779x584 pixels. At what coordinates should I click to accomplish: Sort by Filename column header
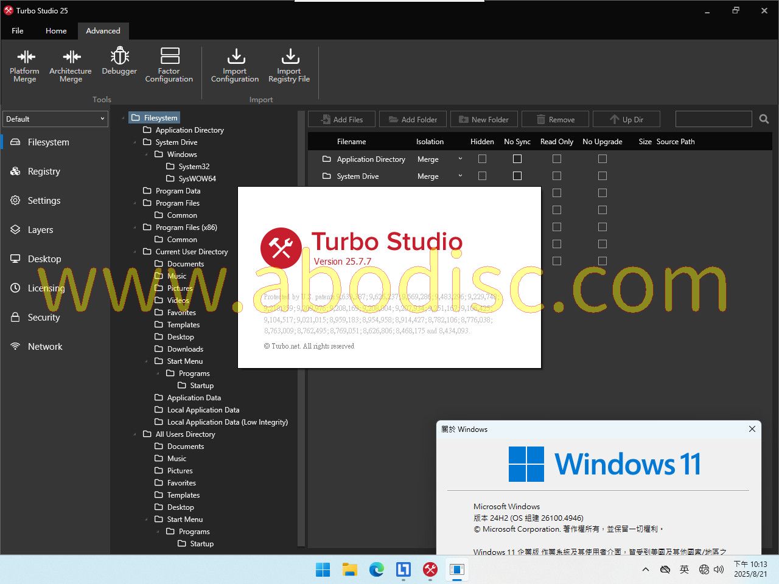pyautogui.click(x=352, y=142)
